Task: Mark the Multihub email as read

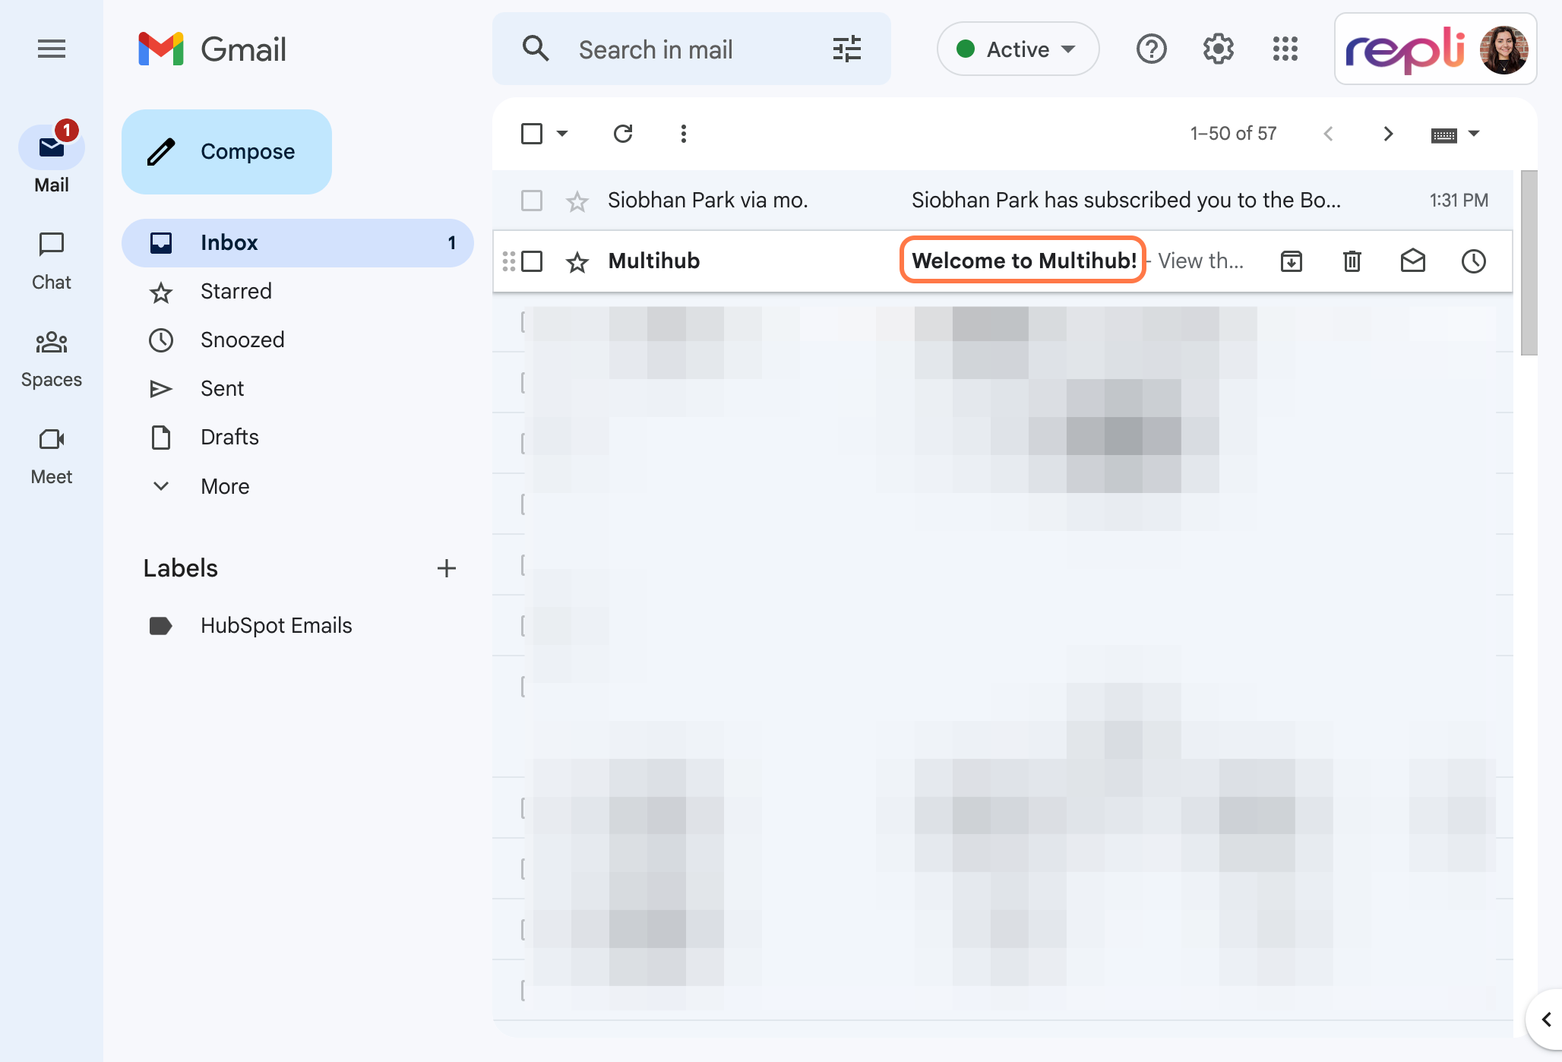Action: (x=1413, y=261)
